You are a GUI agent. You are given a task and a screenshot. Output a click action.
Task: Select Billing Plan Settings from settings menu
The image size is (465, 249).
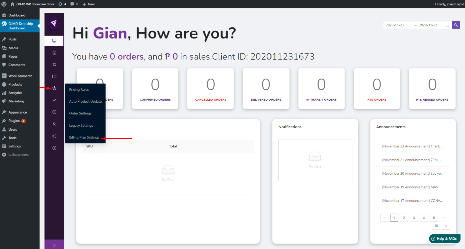84,137
